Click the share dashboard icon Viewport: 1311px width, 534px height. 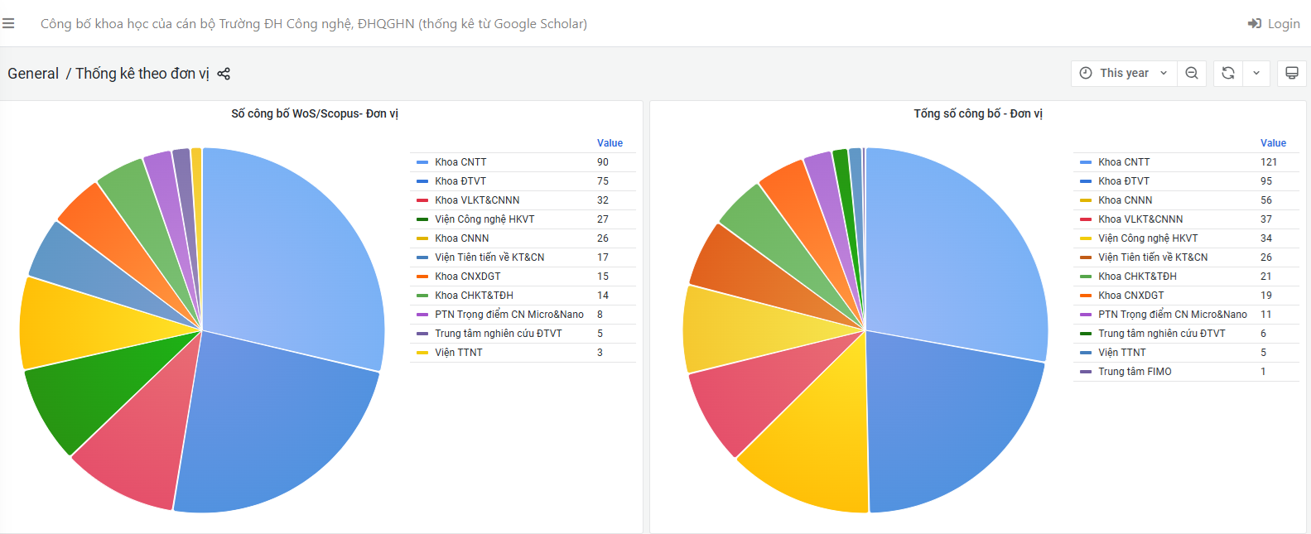pyautogui.click(x=224, y=74)
